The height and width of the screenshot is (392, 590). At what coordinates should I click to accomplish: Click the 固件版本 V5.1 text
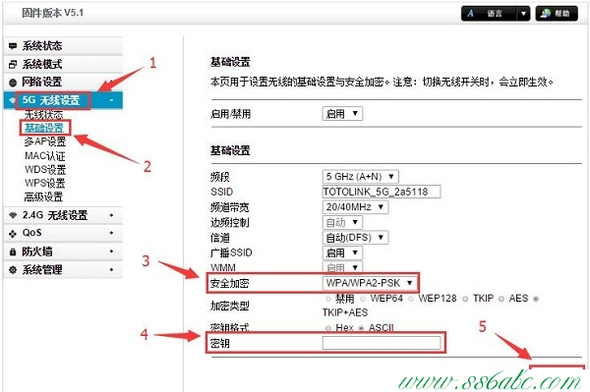tap(53, 13)
